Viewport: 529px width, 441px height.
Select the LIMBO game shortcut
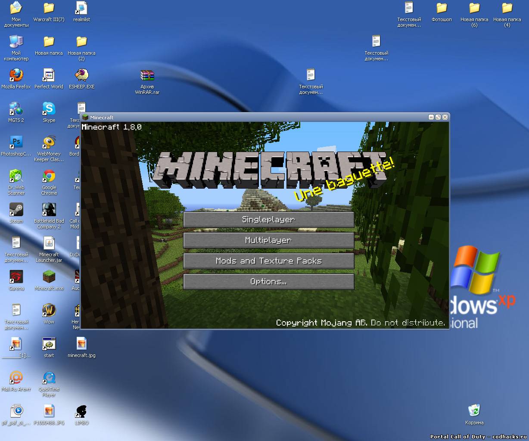coord(81,411)
